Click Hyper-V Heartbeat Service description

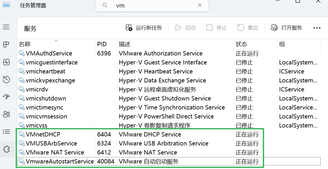(x=156, y=71)
